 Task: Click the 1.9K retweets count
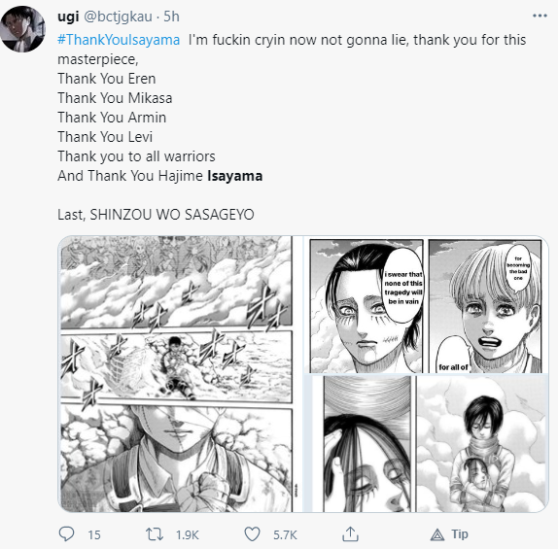(188, 534)
